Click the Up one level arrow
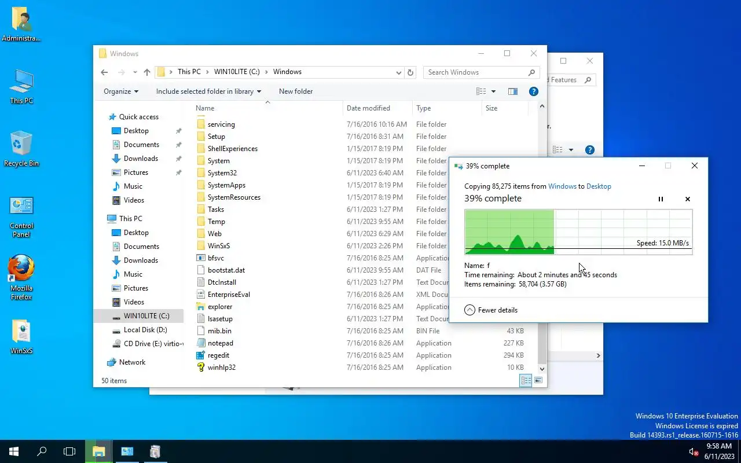Screen dimensions: 741x463 coord(147,72)
